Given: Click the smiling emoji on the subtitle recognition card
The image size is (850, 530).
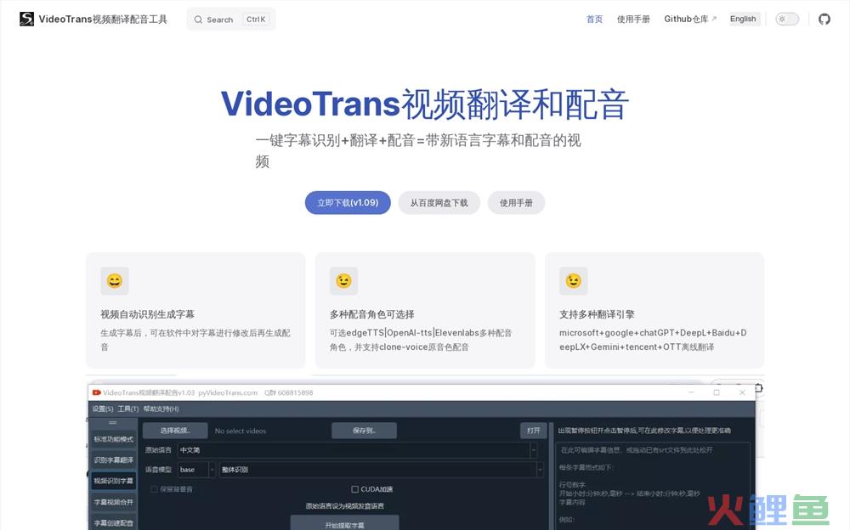Looking at the screenshot, I should (x=115, y=281).
